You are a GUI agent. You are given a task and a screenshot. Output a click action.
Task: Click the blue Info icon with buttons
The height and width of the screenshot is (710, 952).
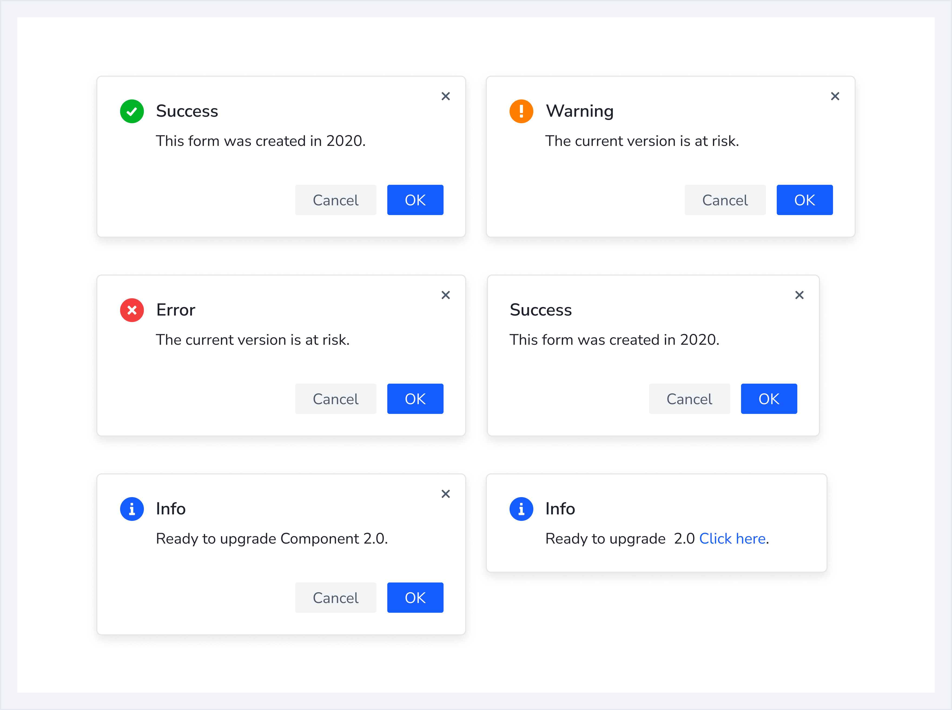coord(132,509)
